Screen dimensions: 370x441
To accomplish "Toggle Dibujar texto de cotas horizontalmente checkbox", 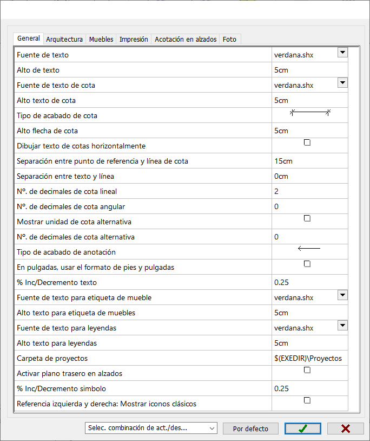I will 307,142.
